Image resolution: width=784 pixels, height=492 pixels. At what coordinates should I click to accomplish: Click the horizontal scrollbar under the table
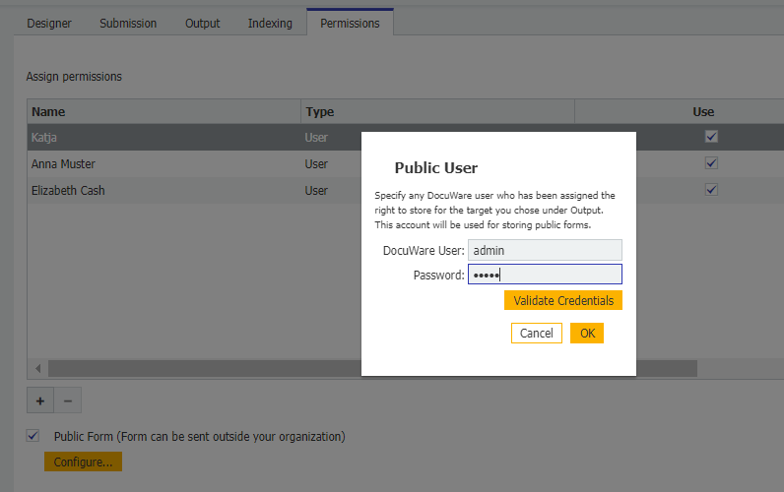(197, 368)
